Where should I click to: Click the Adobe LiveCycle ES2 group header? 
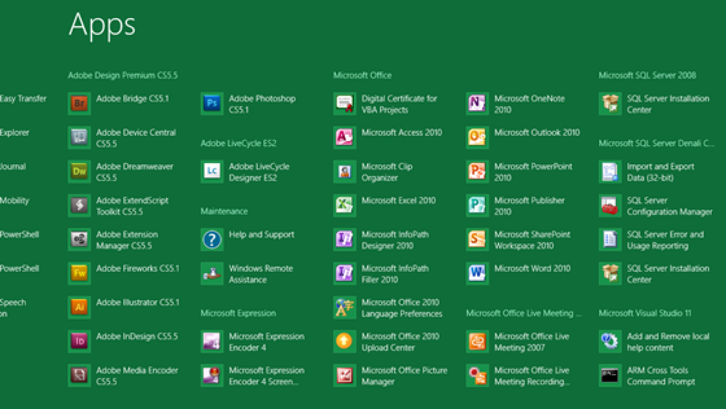(x=238, y=143)
